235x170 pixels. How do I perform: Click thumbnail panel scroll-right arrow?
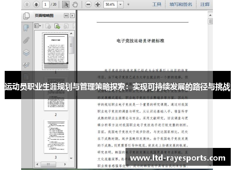tap(65, 164)
